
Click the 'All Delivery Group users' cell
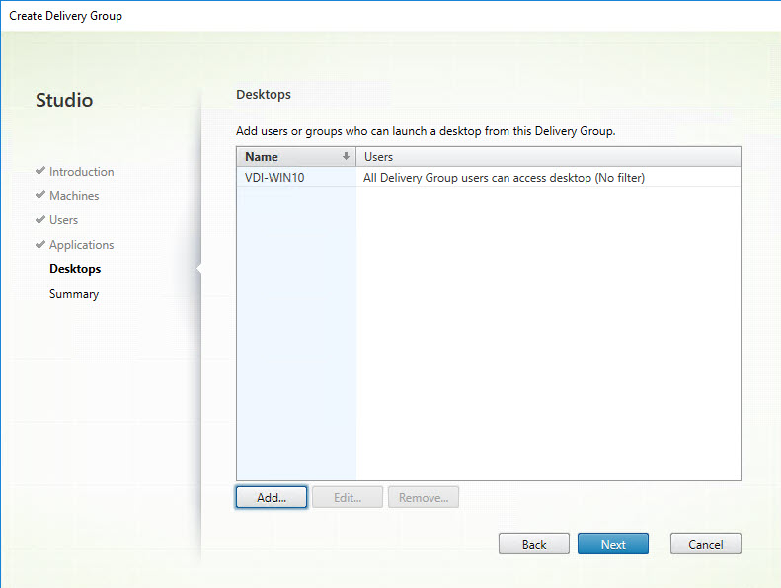(x=504, y=178)
